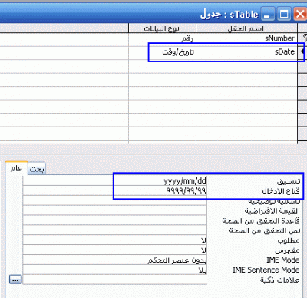This screenshot has height=298, width=307.
Task: Click the primary key icon beside sNumber
Action: 305,38
